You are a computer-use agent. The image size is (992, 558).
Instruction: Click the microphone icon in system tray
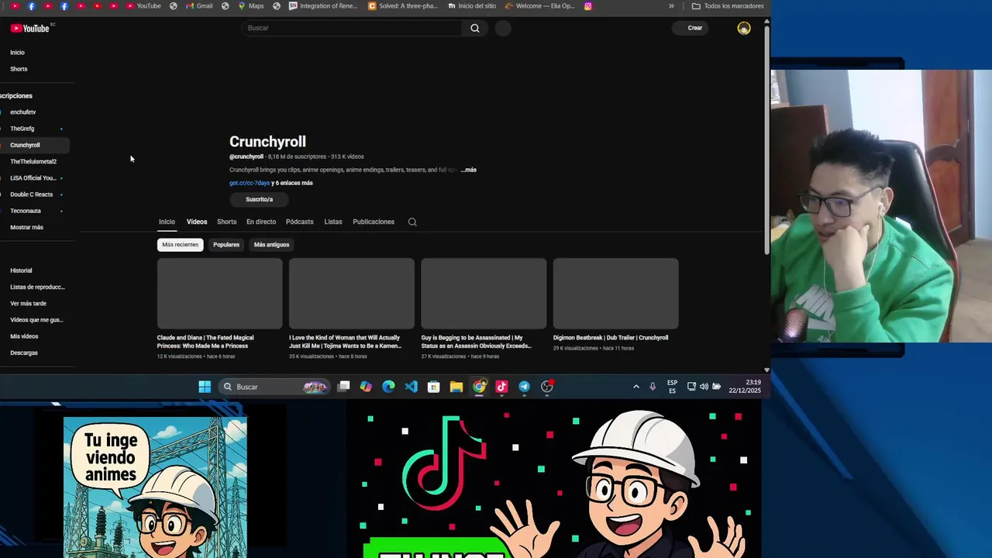coord(653,387)
